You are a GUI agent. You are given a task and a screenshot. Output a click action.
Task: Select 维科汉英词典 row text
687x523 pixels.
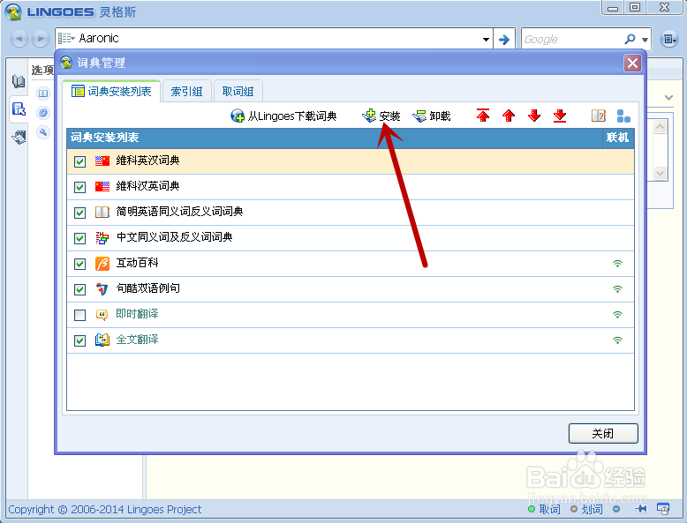pyautogui.click(x=147, y=186)
